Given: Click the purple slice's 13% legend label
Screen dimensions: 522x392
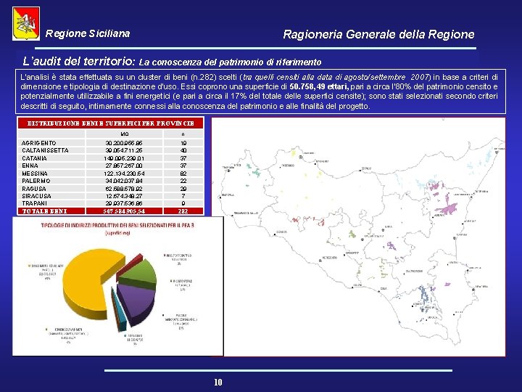Looking at the screenshot, I should [181, 322].
